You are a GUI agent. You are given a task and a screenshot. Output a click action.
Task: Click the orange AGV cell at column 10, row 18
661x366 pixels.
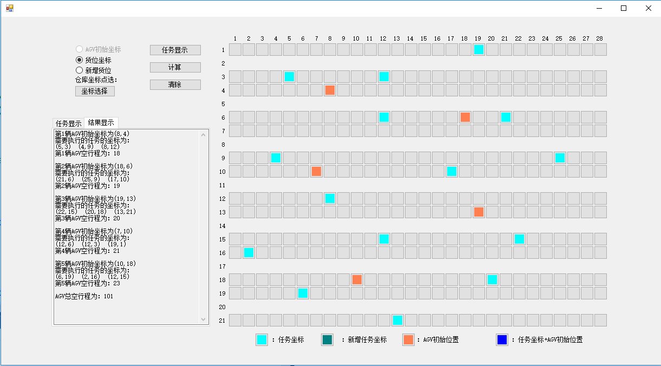point(357,279)
